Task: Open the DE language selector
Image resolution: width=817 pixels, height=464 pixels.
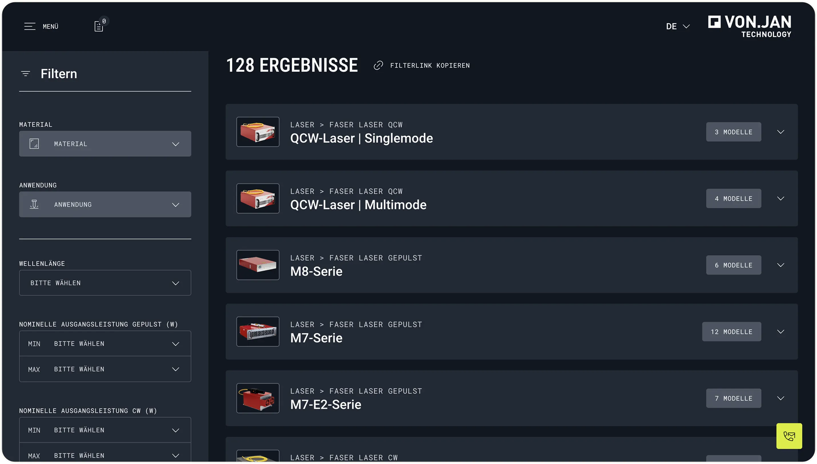Action: (677, 27)
